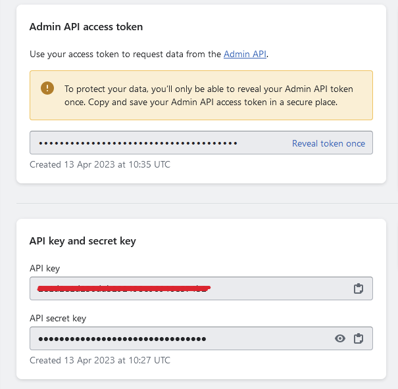Click the Admin API access token heading
The image size is (398, 389).
pos(86,27)
